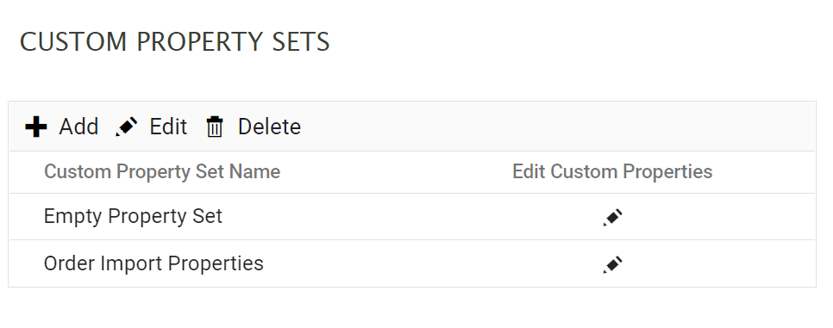Select the Empty Property Set row name
The image size is (833, 328).
tap(133, 217)
